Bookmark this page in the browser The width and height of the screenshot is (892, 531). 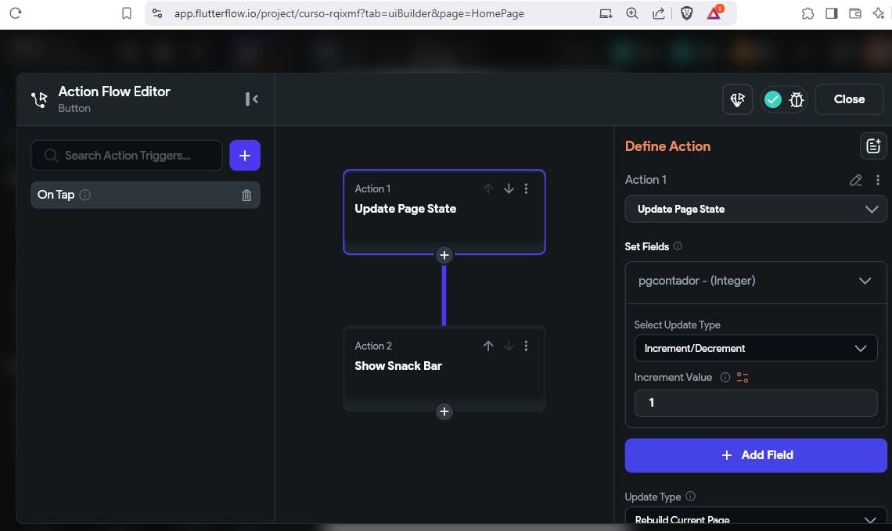click(127, 13)
